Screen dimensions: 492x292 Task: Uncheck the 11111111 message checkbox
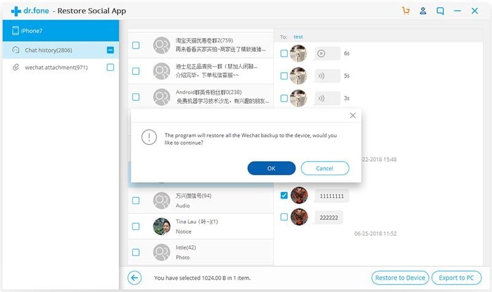click(x=284, y=195)
